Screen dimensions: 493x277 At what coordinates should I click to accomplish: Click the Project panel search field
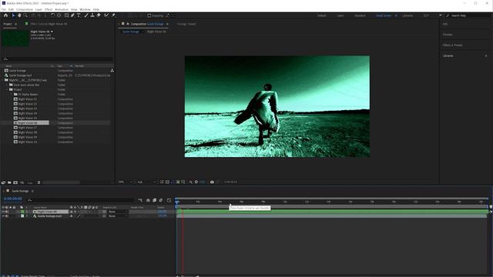click(58, 59)
